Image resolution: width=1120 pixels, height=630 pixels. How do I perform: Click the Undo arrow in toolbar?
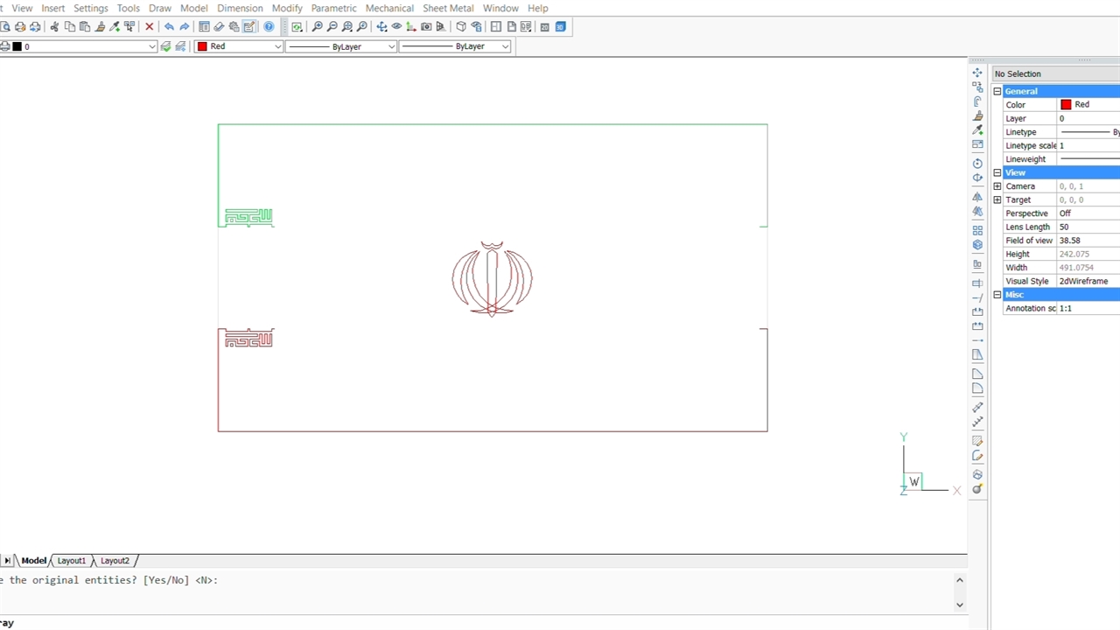tap(169, 27)
